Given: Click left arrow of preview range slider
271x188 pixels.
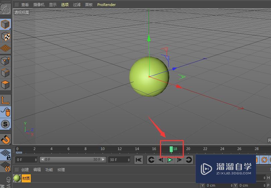Looking at the screenshot, I should pyautogui.click(x=42, y=160).
